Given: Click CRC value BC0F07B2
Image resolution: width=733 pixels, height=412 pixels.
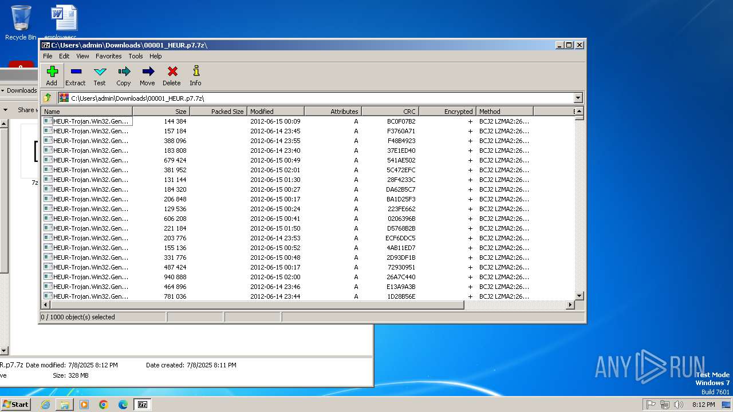Looking at the screenshot, I should tap(401, 121).
